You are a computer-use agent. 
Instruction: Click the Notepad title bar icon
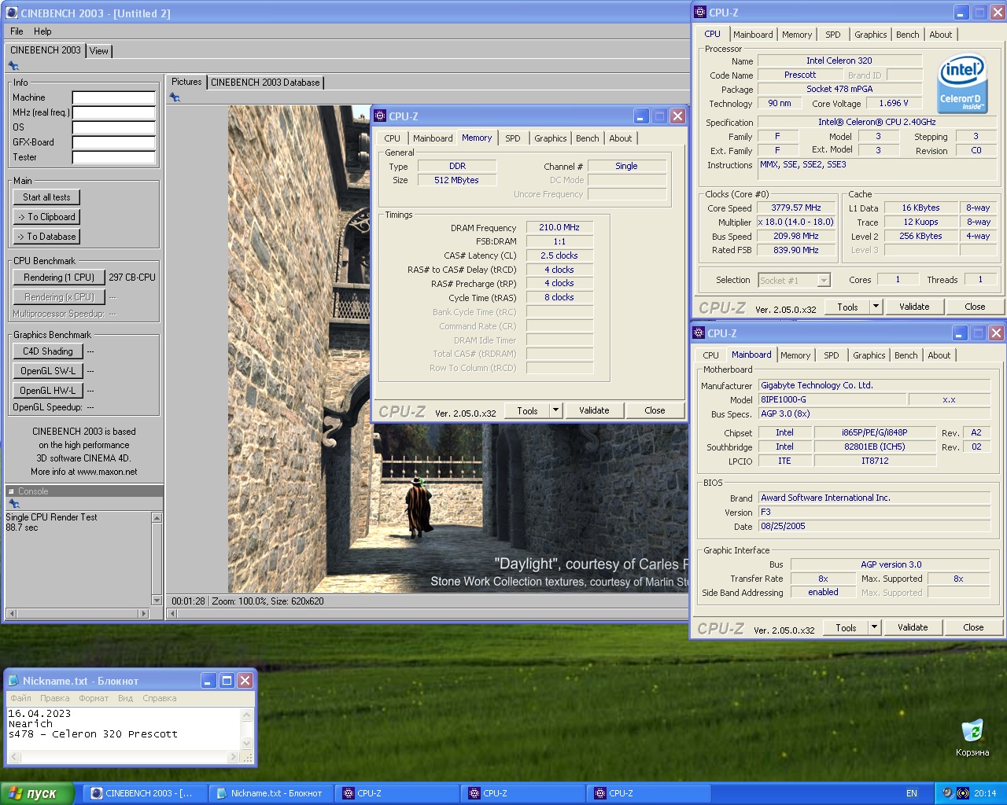(x=13, y=681)
